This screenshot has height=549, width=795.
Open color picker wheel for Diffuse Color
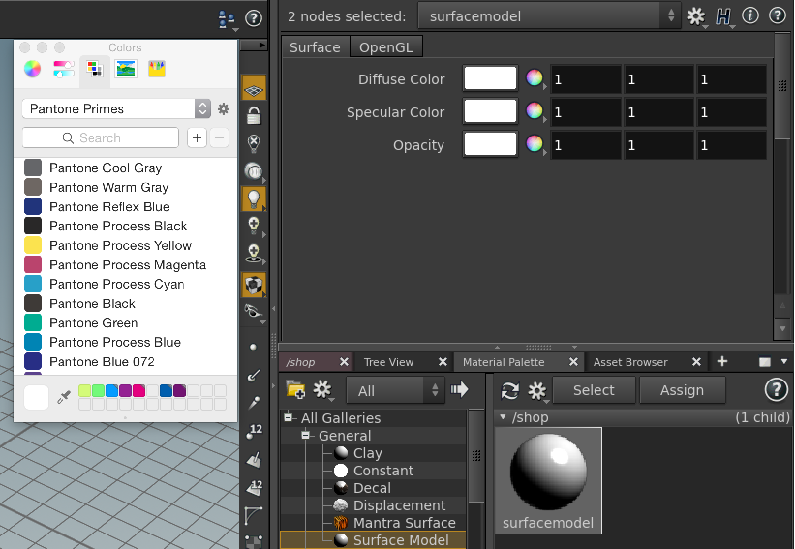[535, 77]
